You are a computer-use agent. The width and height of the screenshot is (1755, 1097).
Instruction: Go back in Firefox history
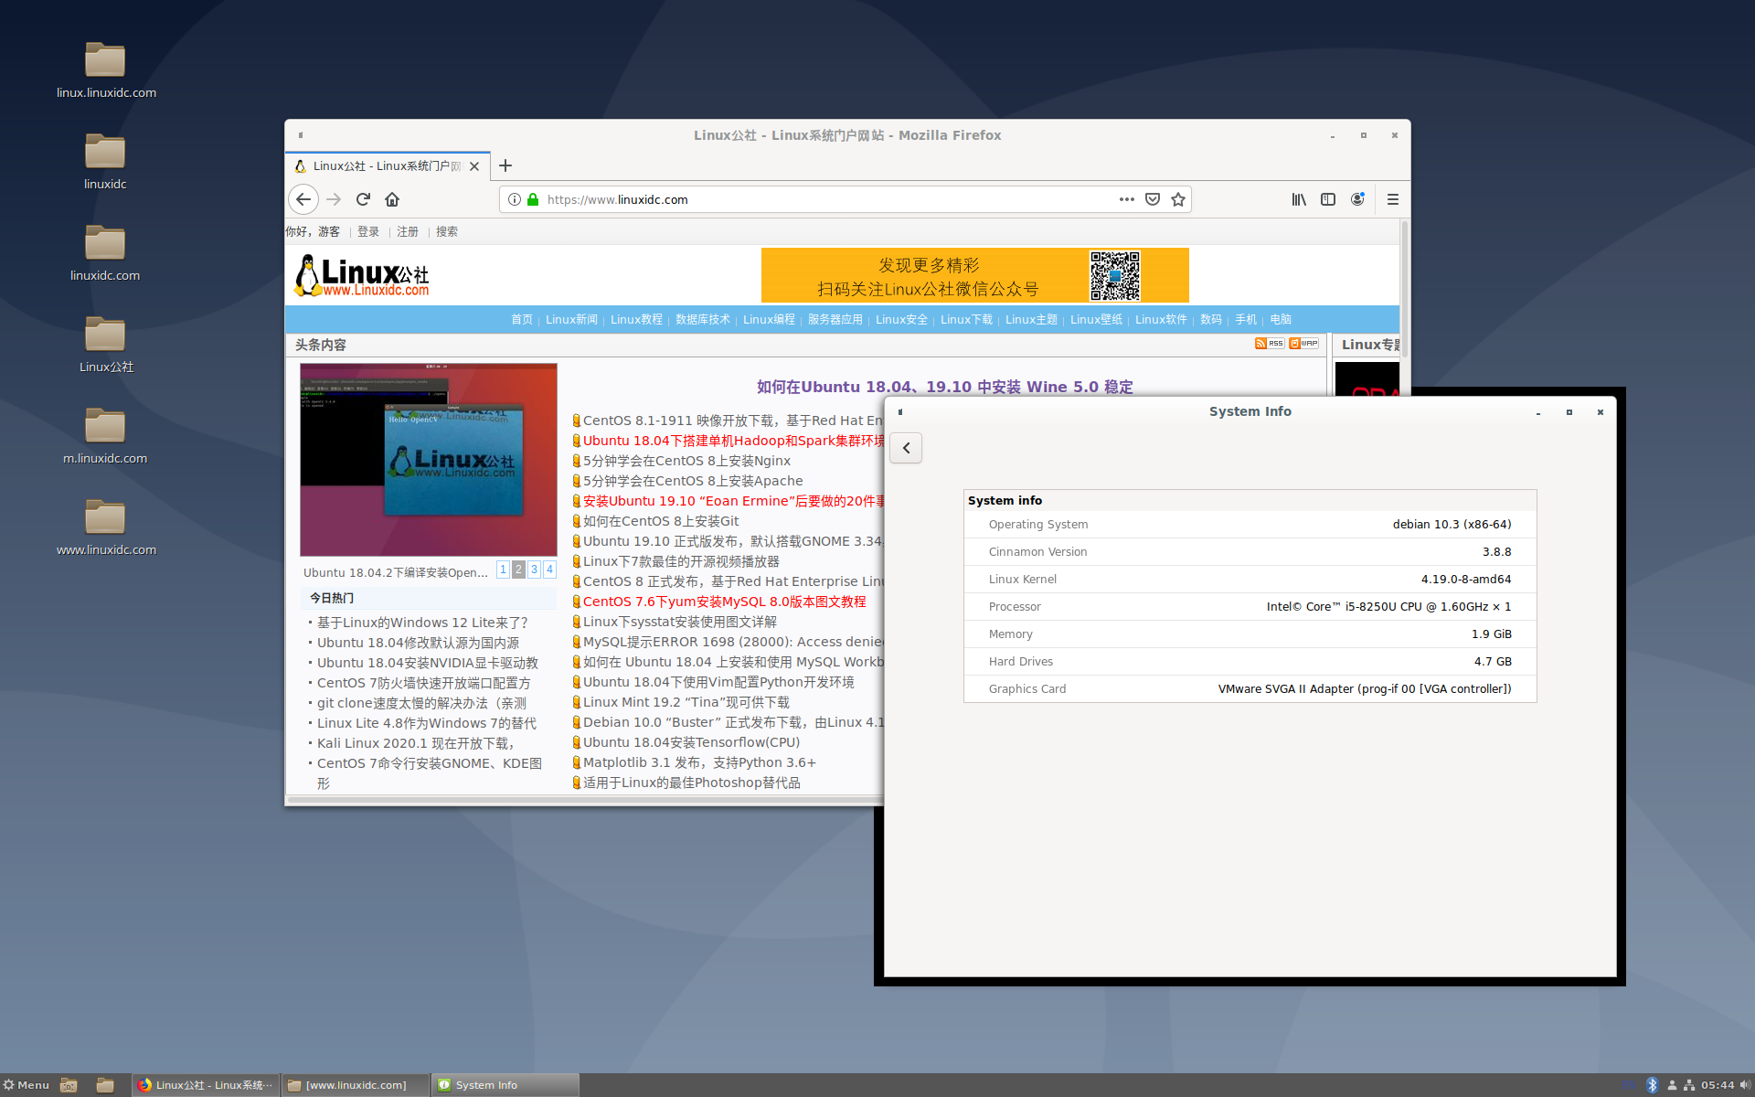[303, 199]
